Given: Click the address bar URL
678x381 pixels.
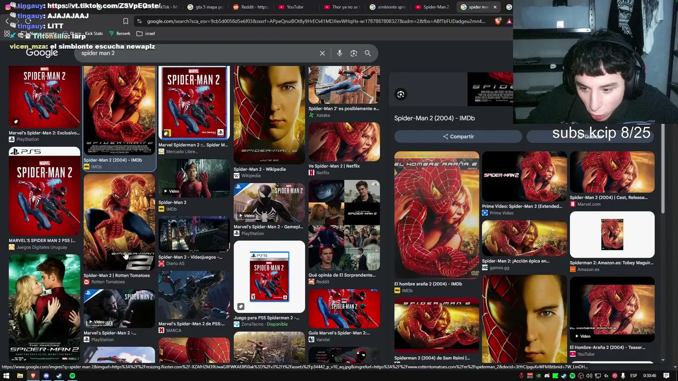Looking at the screenshot, I should click(316, 21).
